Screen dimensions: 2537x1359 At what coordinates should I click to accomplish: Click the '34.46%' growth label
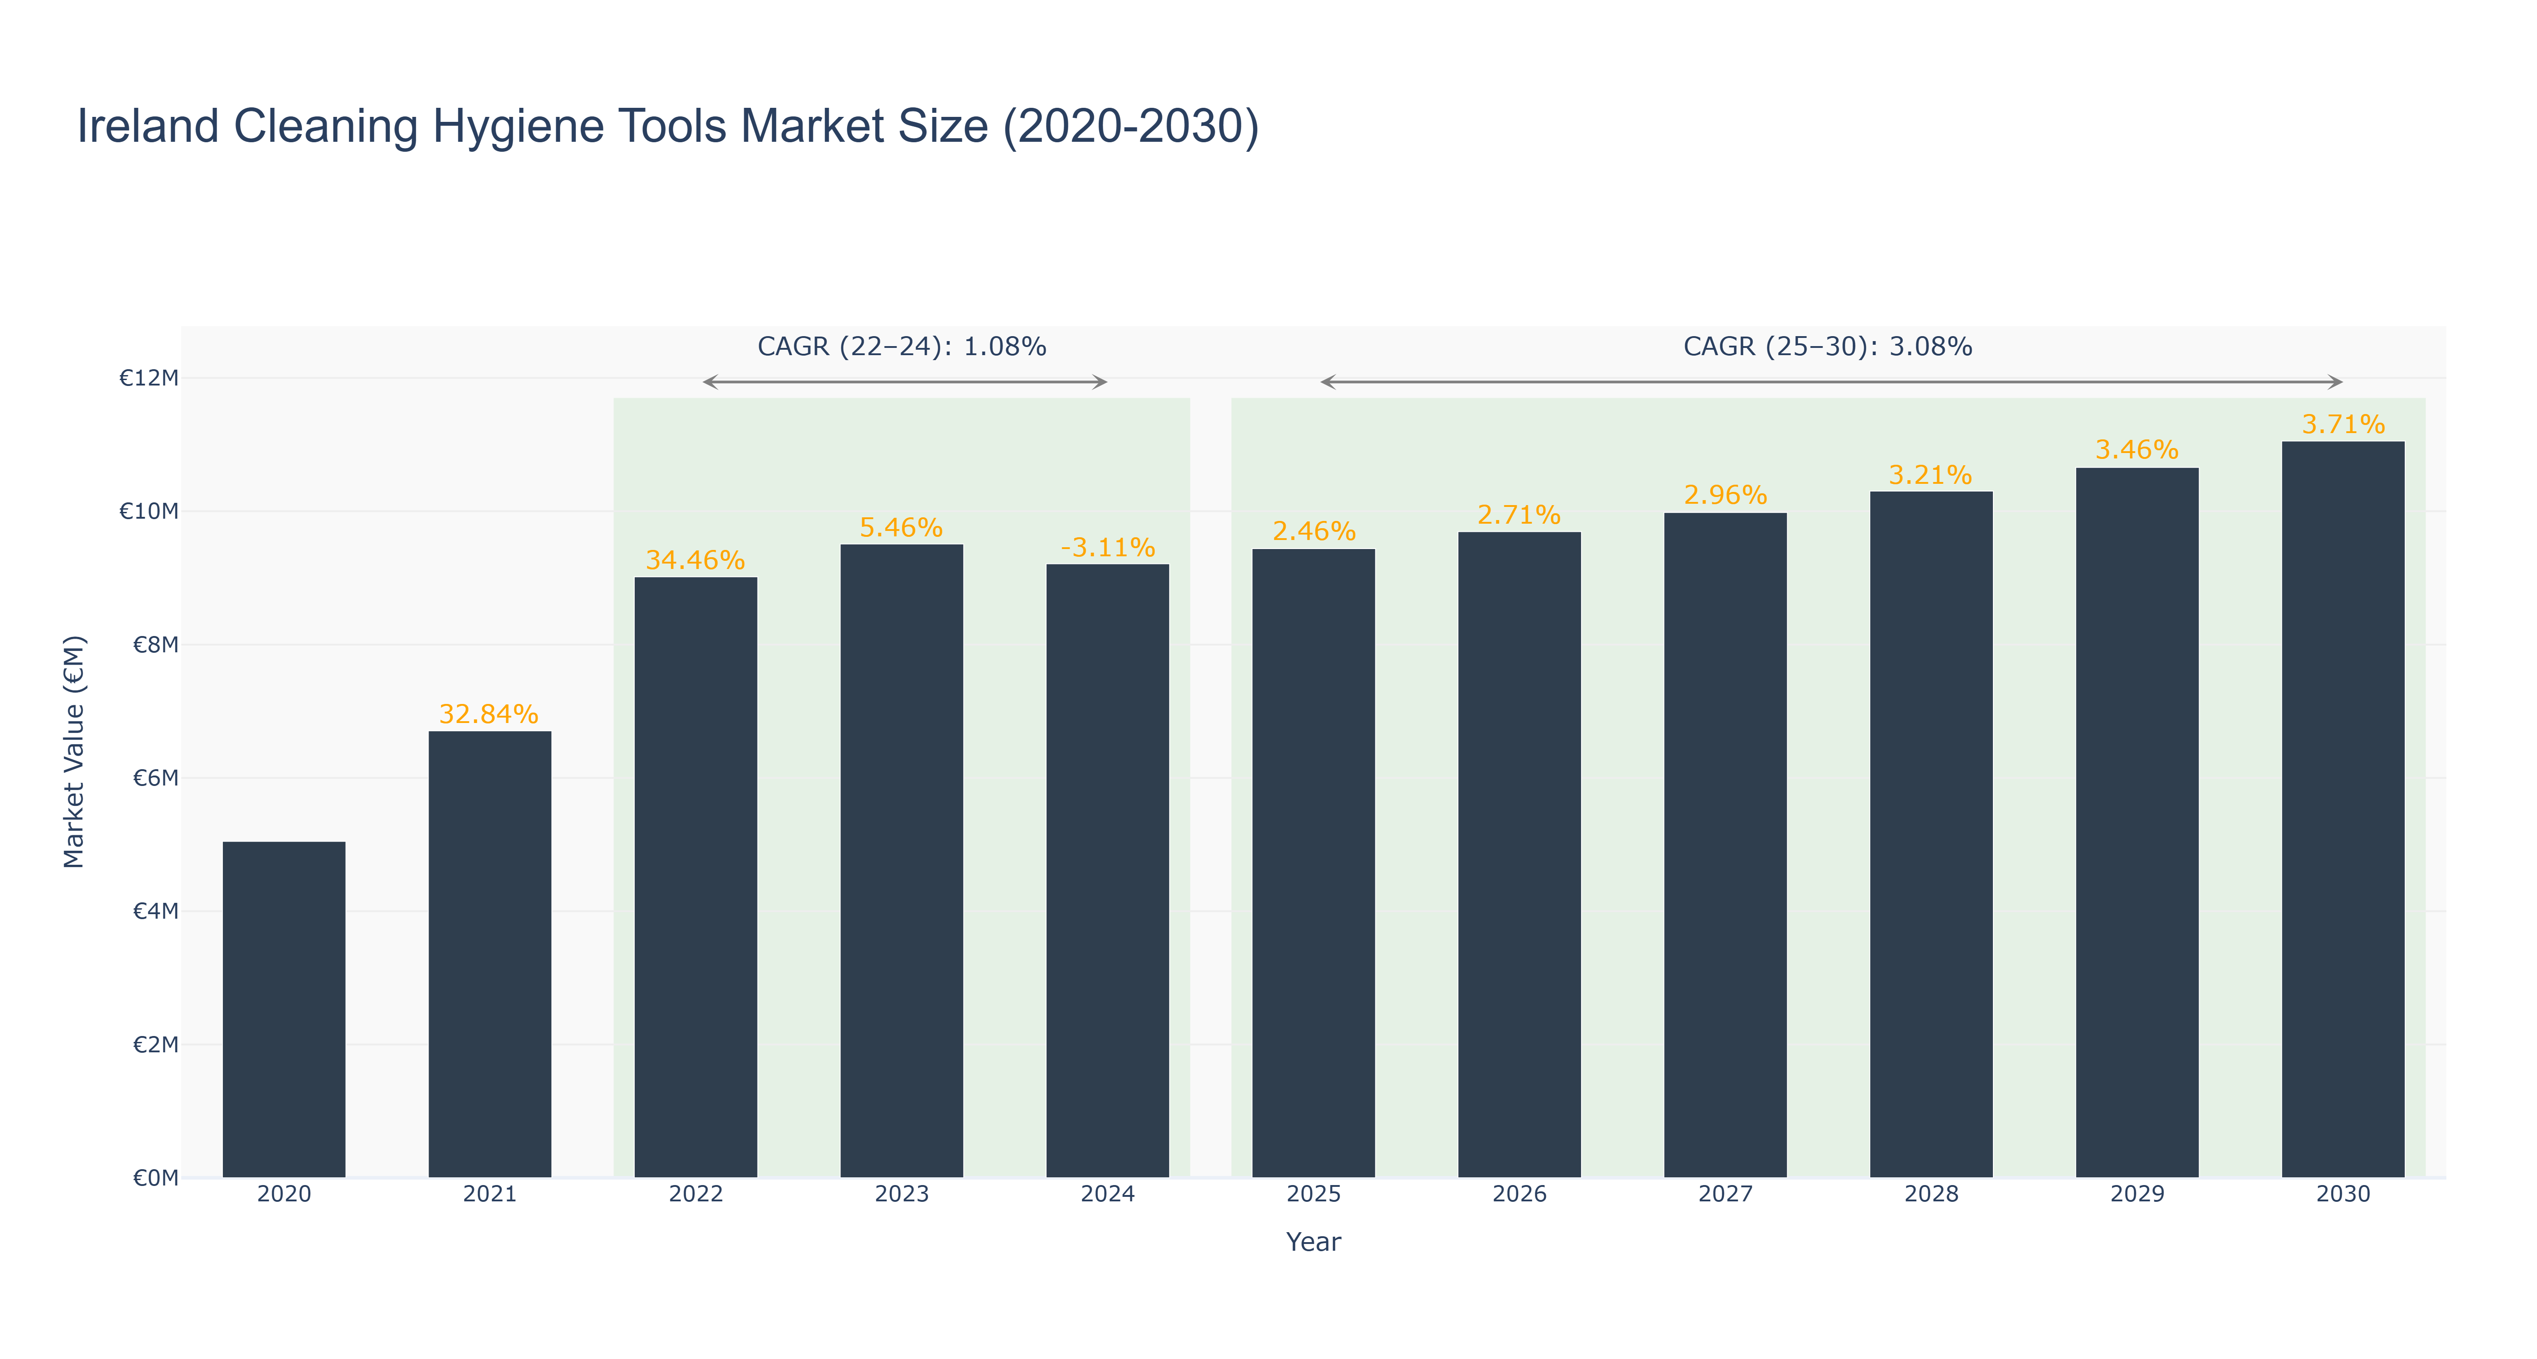pos(695,560)
